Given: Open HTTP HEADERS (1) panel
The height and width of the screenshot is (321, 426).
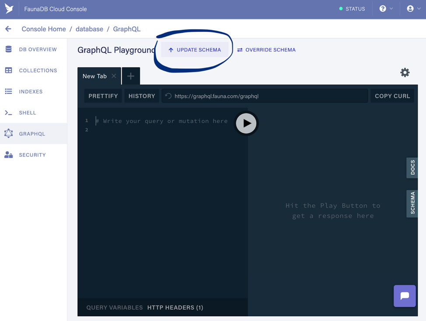Looking at the screenshot, I should 175,307.
